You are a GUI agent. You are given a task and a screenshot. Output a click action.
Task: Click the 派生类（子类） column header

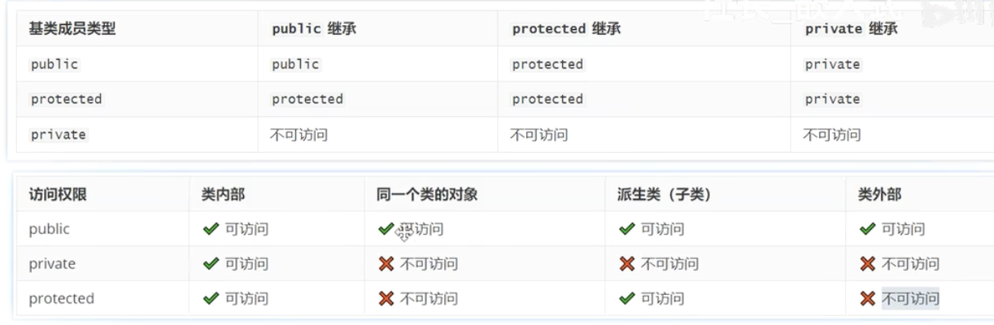pos(664,194)
